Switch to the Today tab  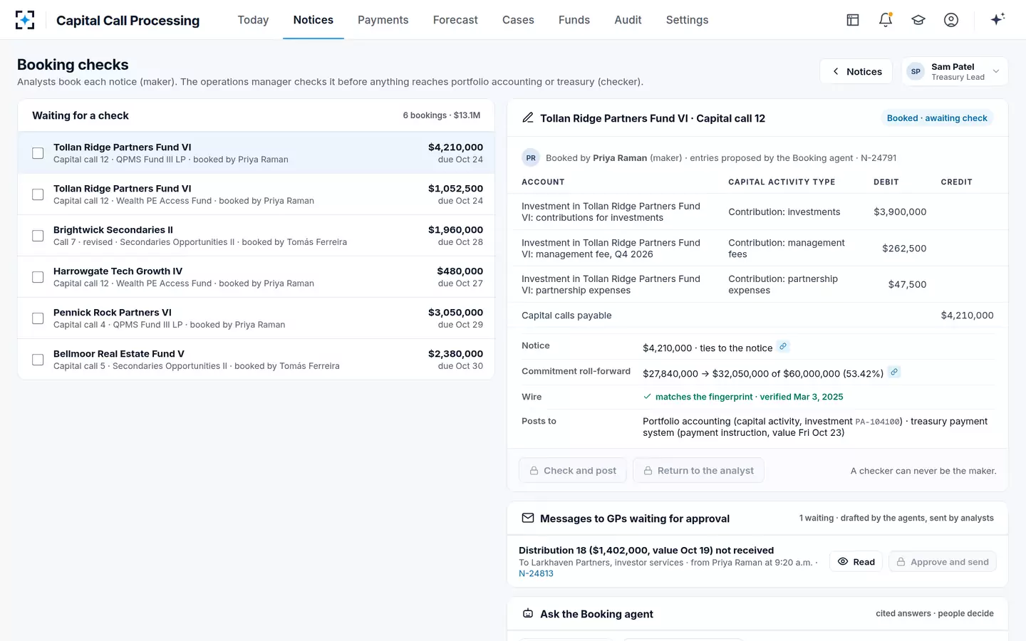[x=253, y=20]
